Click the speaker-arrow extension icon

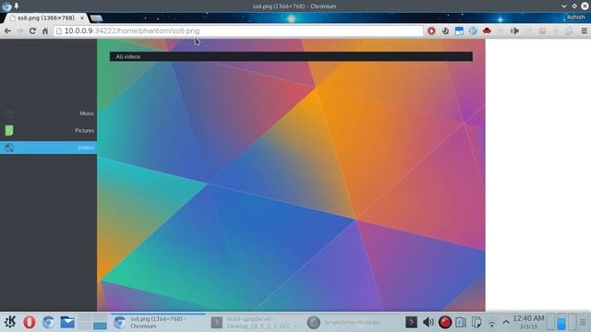click(514, 30)
